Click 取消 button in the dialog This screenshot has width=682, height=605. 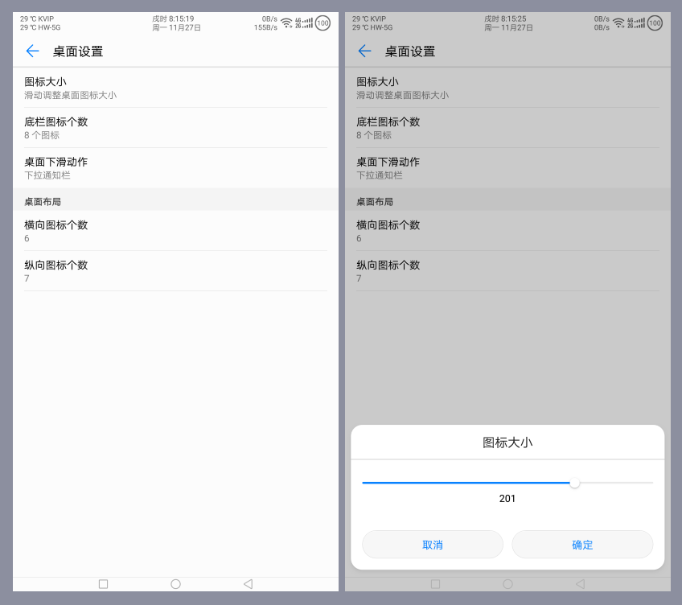coord(433,545)
